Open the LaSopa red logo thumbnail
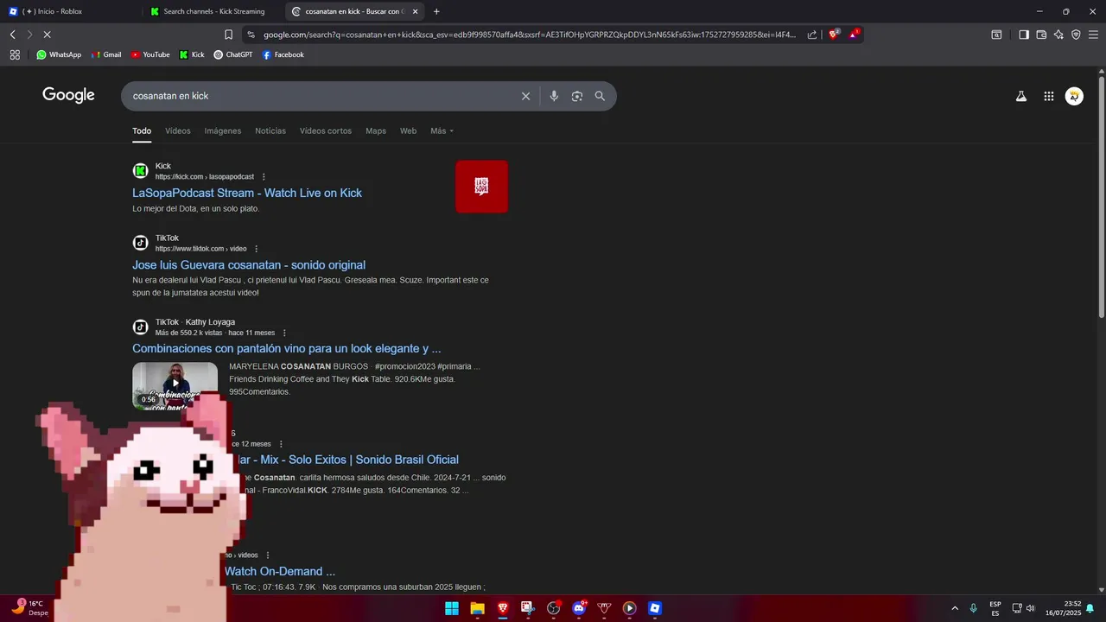 (481, 187)
